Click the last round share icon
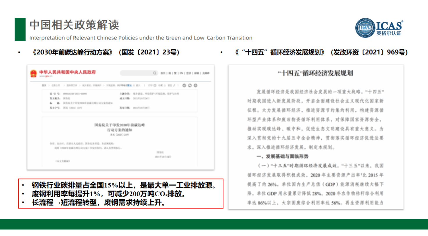The image size is (428, 236). pos(195,86)
